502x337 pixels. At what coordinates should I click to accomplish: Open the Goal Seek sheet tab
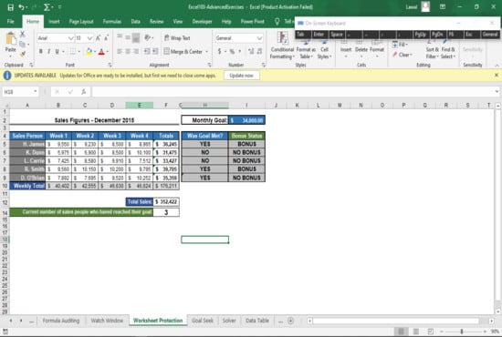pos(203,321)
